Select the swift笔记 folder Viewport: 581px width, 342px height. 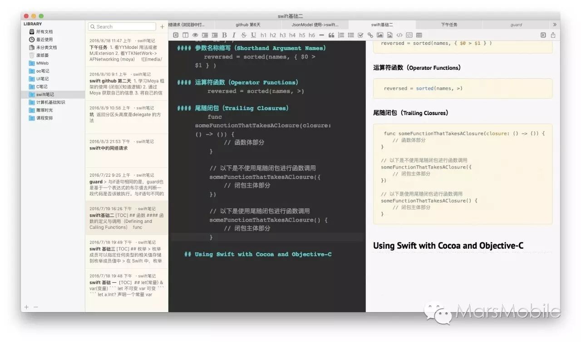click(x=53, y=94)
